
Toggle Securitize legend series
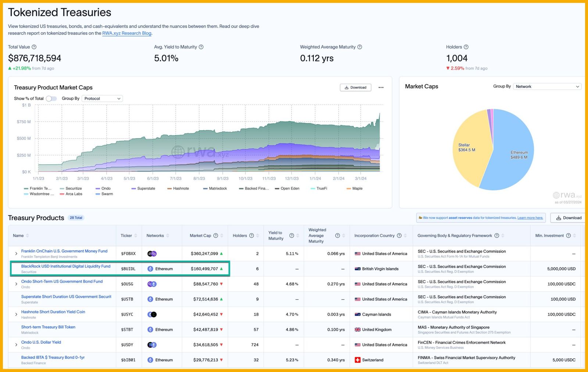[x=71, y=188]
